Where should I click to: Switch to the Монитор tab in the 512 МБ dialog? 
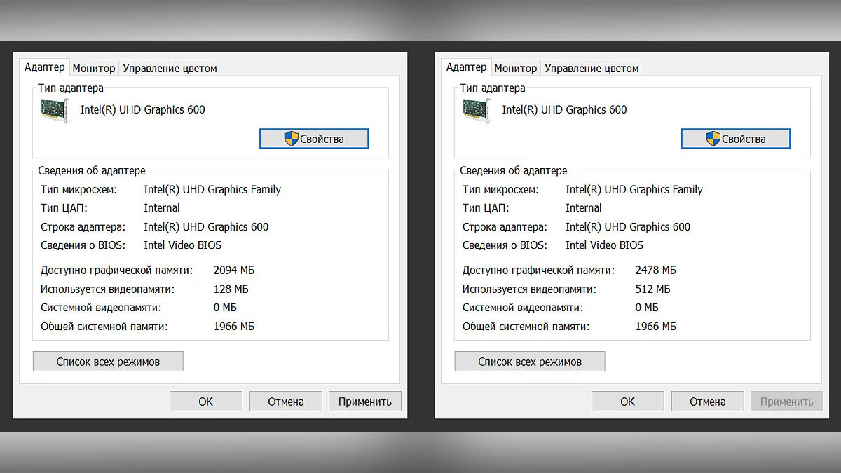coord(516,68)
